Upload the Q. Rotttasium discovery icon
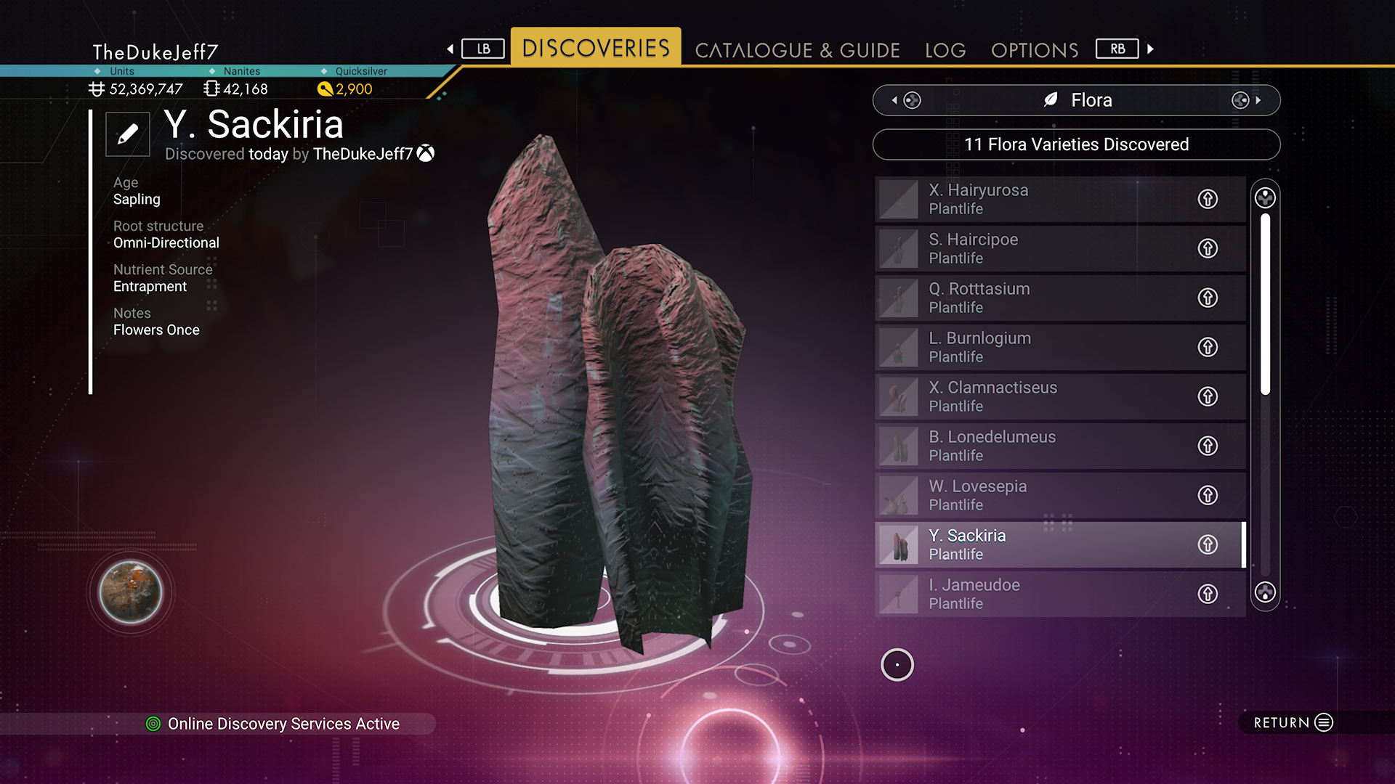The image size is (1395, 784). [x=1208, y=298]
